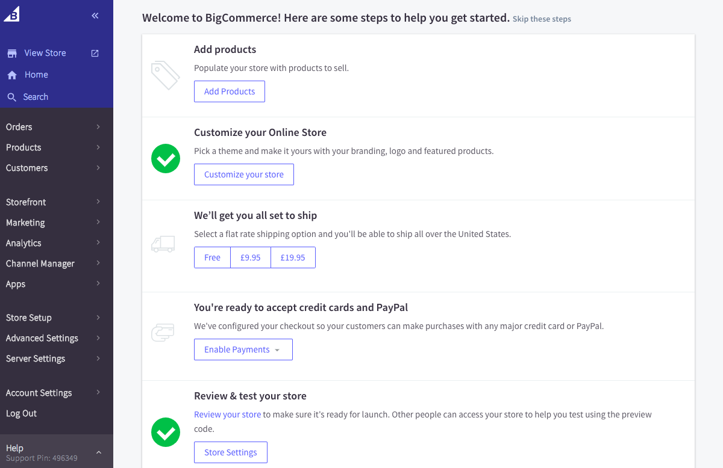723x468 pixels.
Task: Click the Home house icon
Action: point(11,75)
